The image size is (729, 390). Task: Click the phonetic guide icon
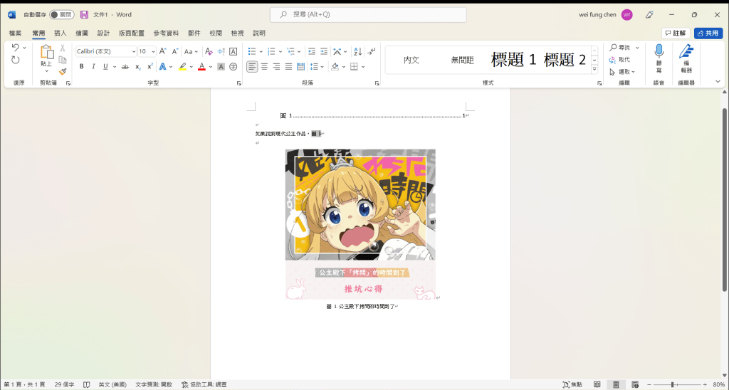(x=221, y=51)
